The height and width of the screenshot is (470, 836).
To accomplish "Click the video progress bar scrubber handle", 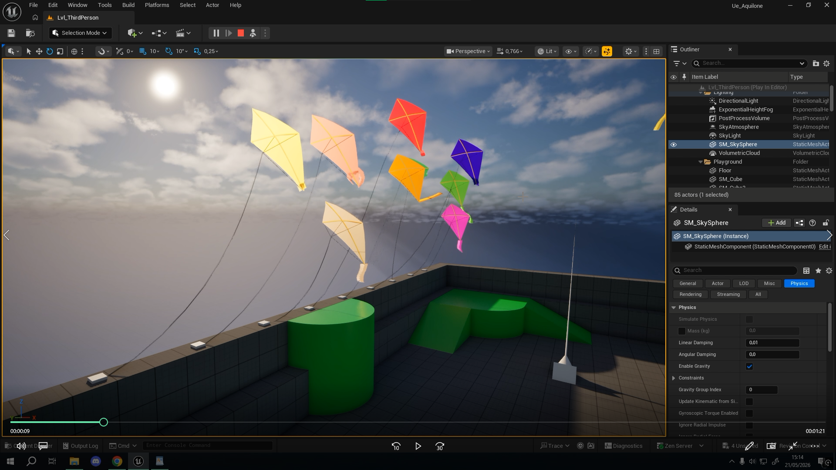I will pyautogui.click(x=103, y=422).
